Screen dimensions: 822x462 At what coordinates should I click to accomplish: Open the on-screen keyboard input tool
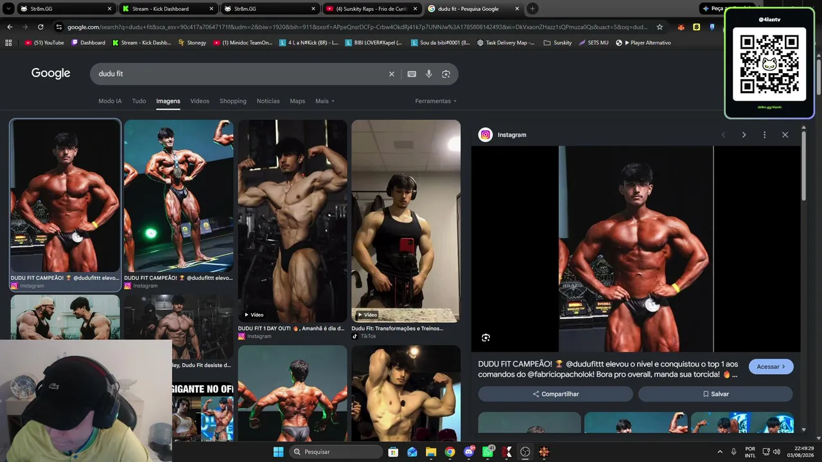coord(412,74)
